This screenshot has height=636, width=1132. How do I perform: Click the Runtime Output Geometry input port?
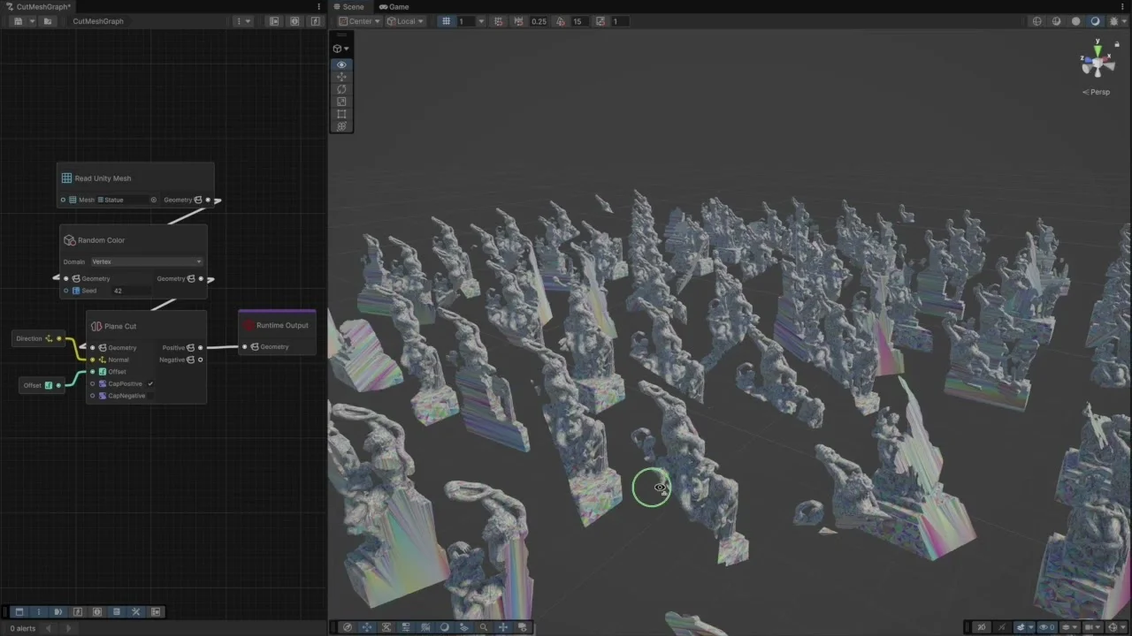tap(246, 347)
